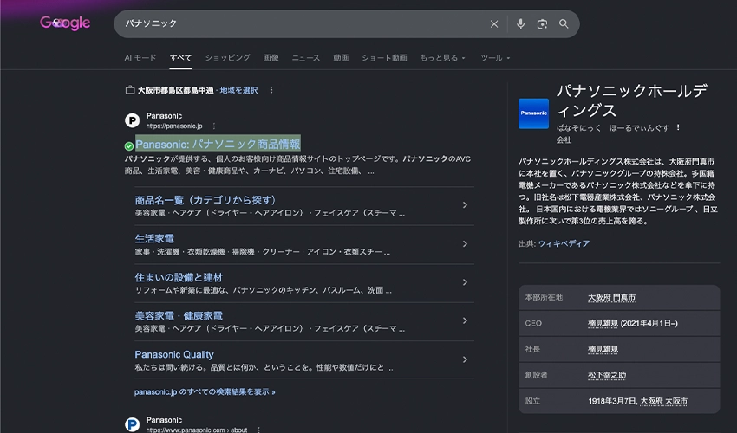Screen dimensions: 737x433
Task: Switch to the AI モード tab
Action: (x=140, y=58)
